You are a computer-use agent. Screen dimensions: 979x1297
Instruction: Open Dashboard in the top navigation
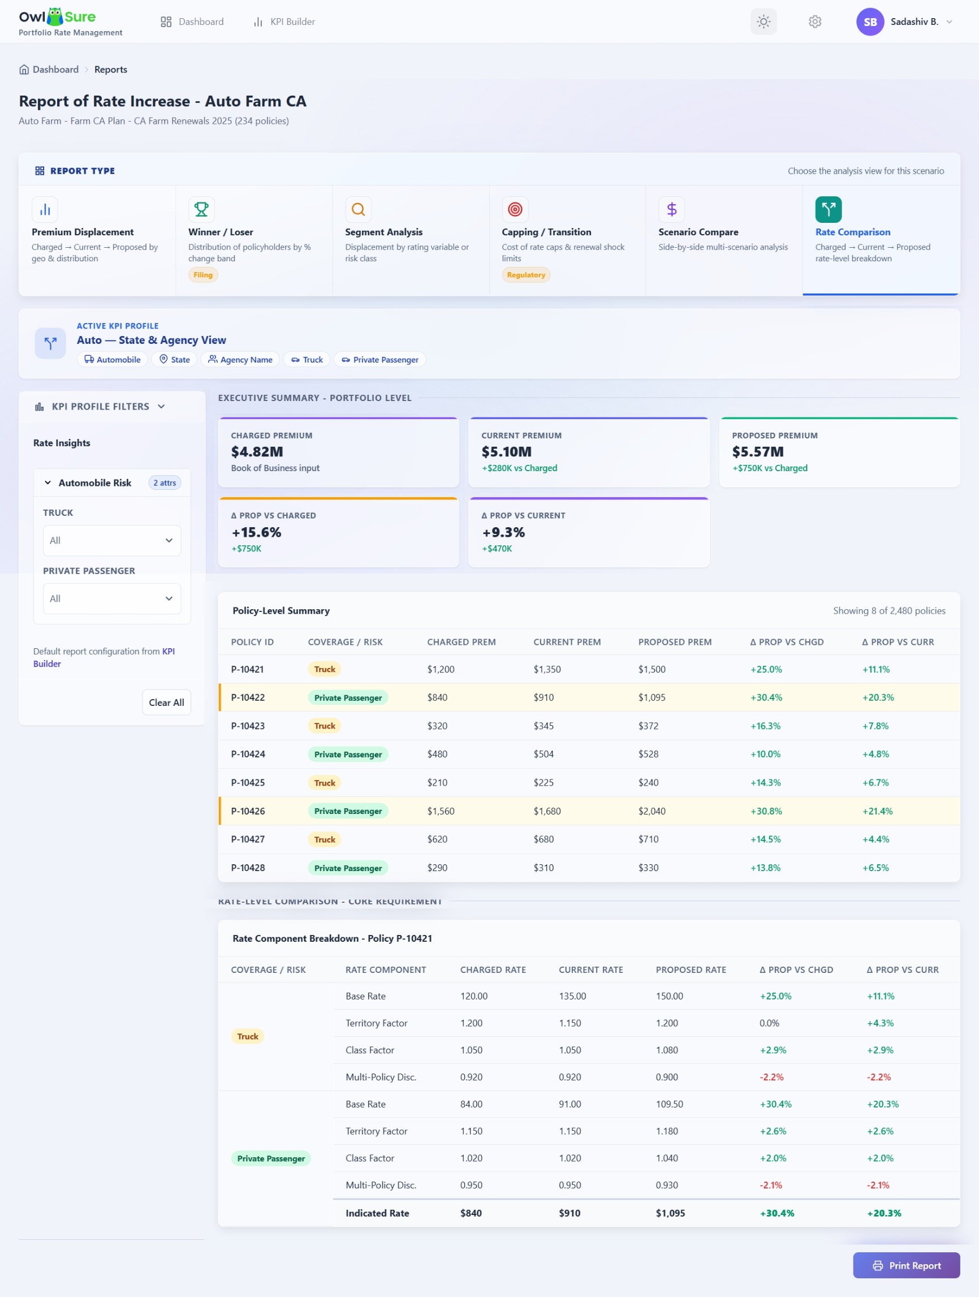coord(192,21)
